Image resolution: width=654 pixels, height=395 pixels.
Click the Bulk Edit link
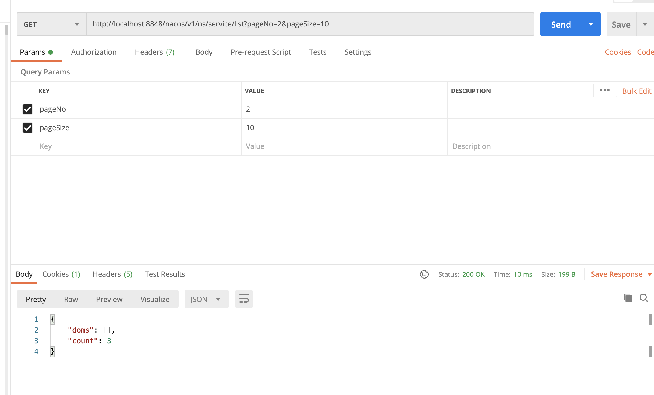tap(637, 91)
